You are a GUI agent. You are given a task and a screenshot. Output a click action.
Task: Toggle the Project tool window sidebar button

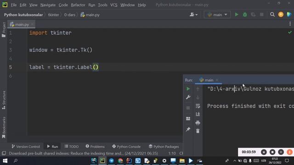(x=4, y=29)
